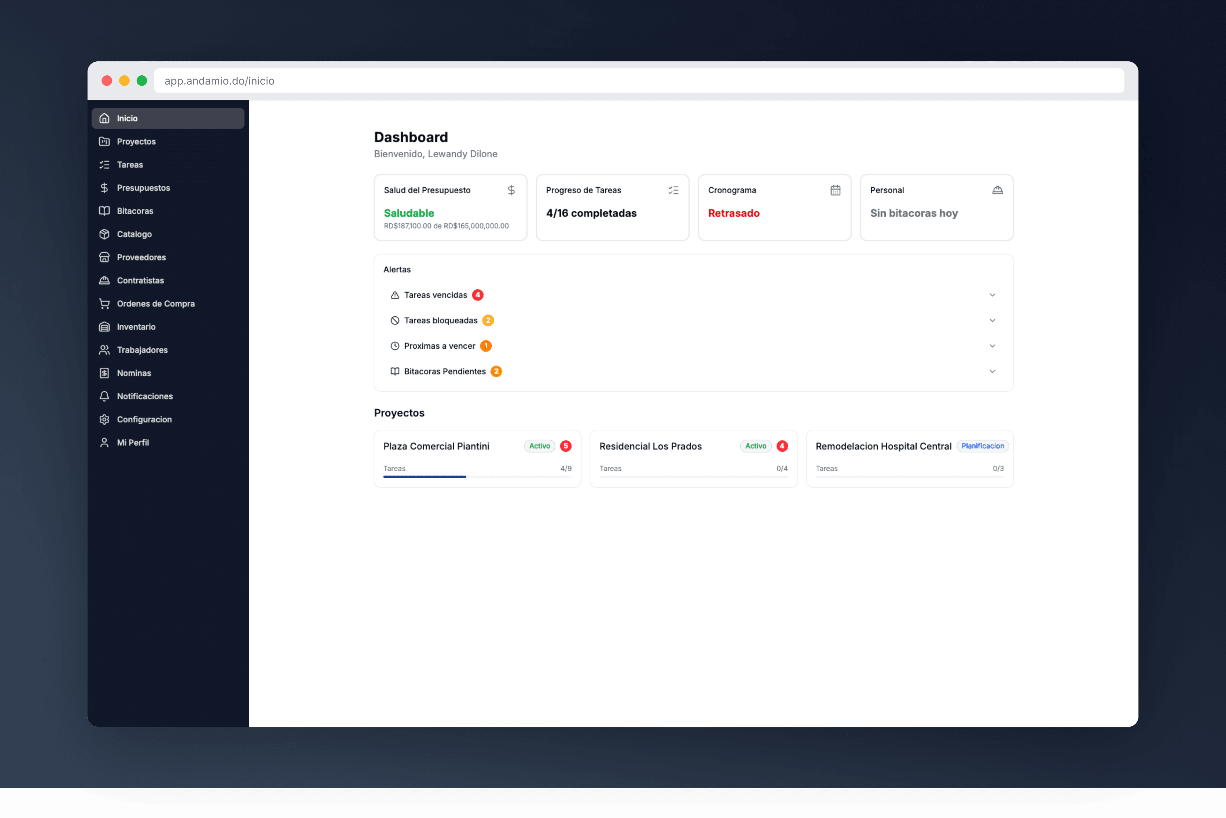Click blocked icon beside Tareas bloqueadas
Screen dimensions: 1226x818
395,320
